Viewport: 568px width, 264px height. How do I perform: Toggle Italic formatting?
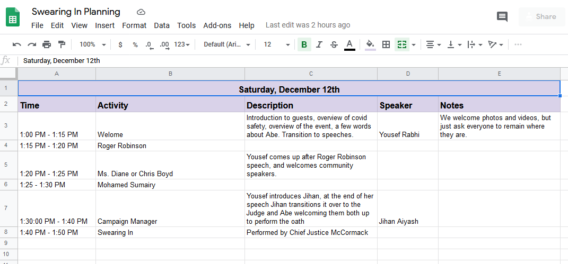[x=319, y=45]
